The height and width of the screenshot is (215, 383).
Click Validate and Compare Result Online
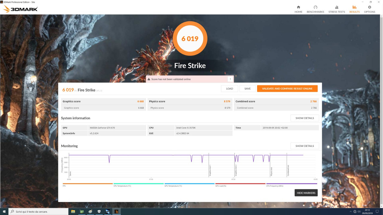[287, 89]
